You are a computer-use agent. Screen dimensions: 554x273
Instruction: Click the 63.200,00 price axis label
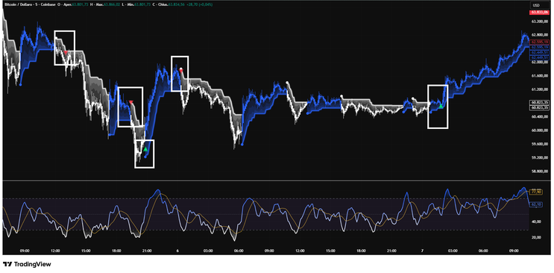(x=540, y=22)
